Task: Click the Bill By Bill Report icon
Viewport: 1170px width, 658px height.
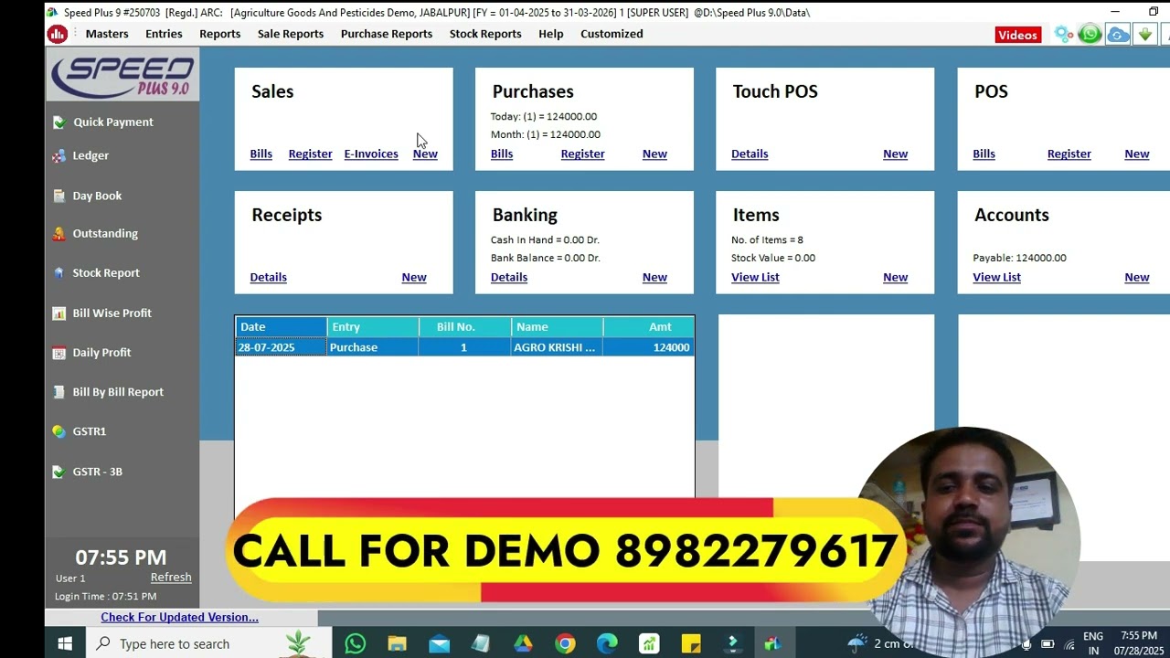Action: tap(59, 391)
